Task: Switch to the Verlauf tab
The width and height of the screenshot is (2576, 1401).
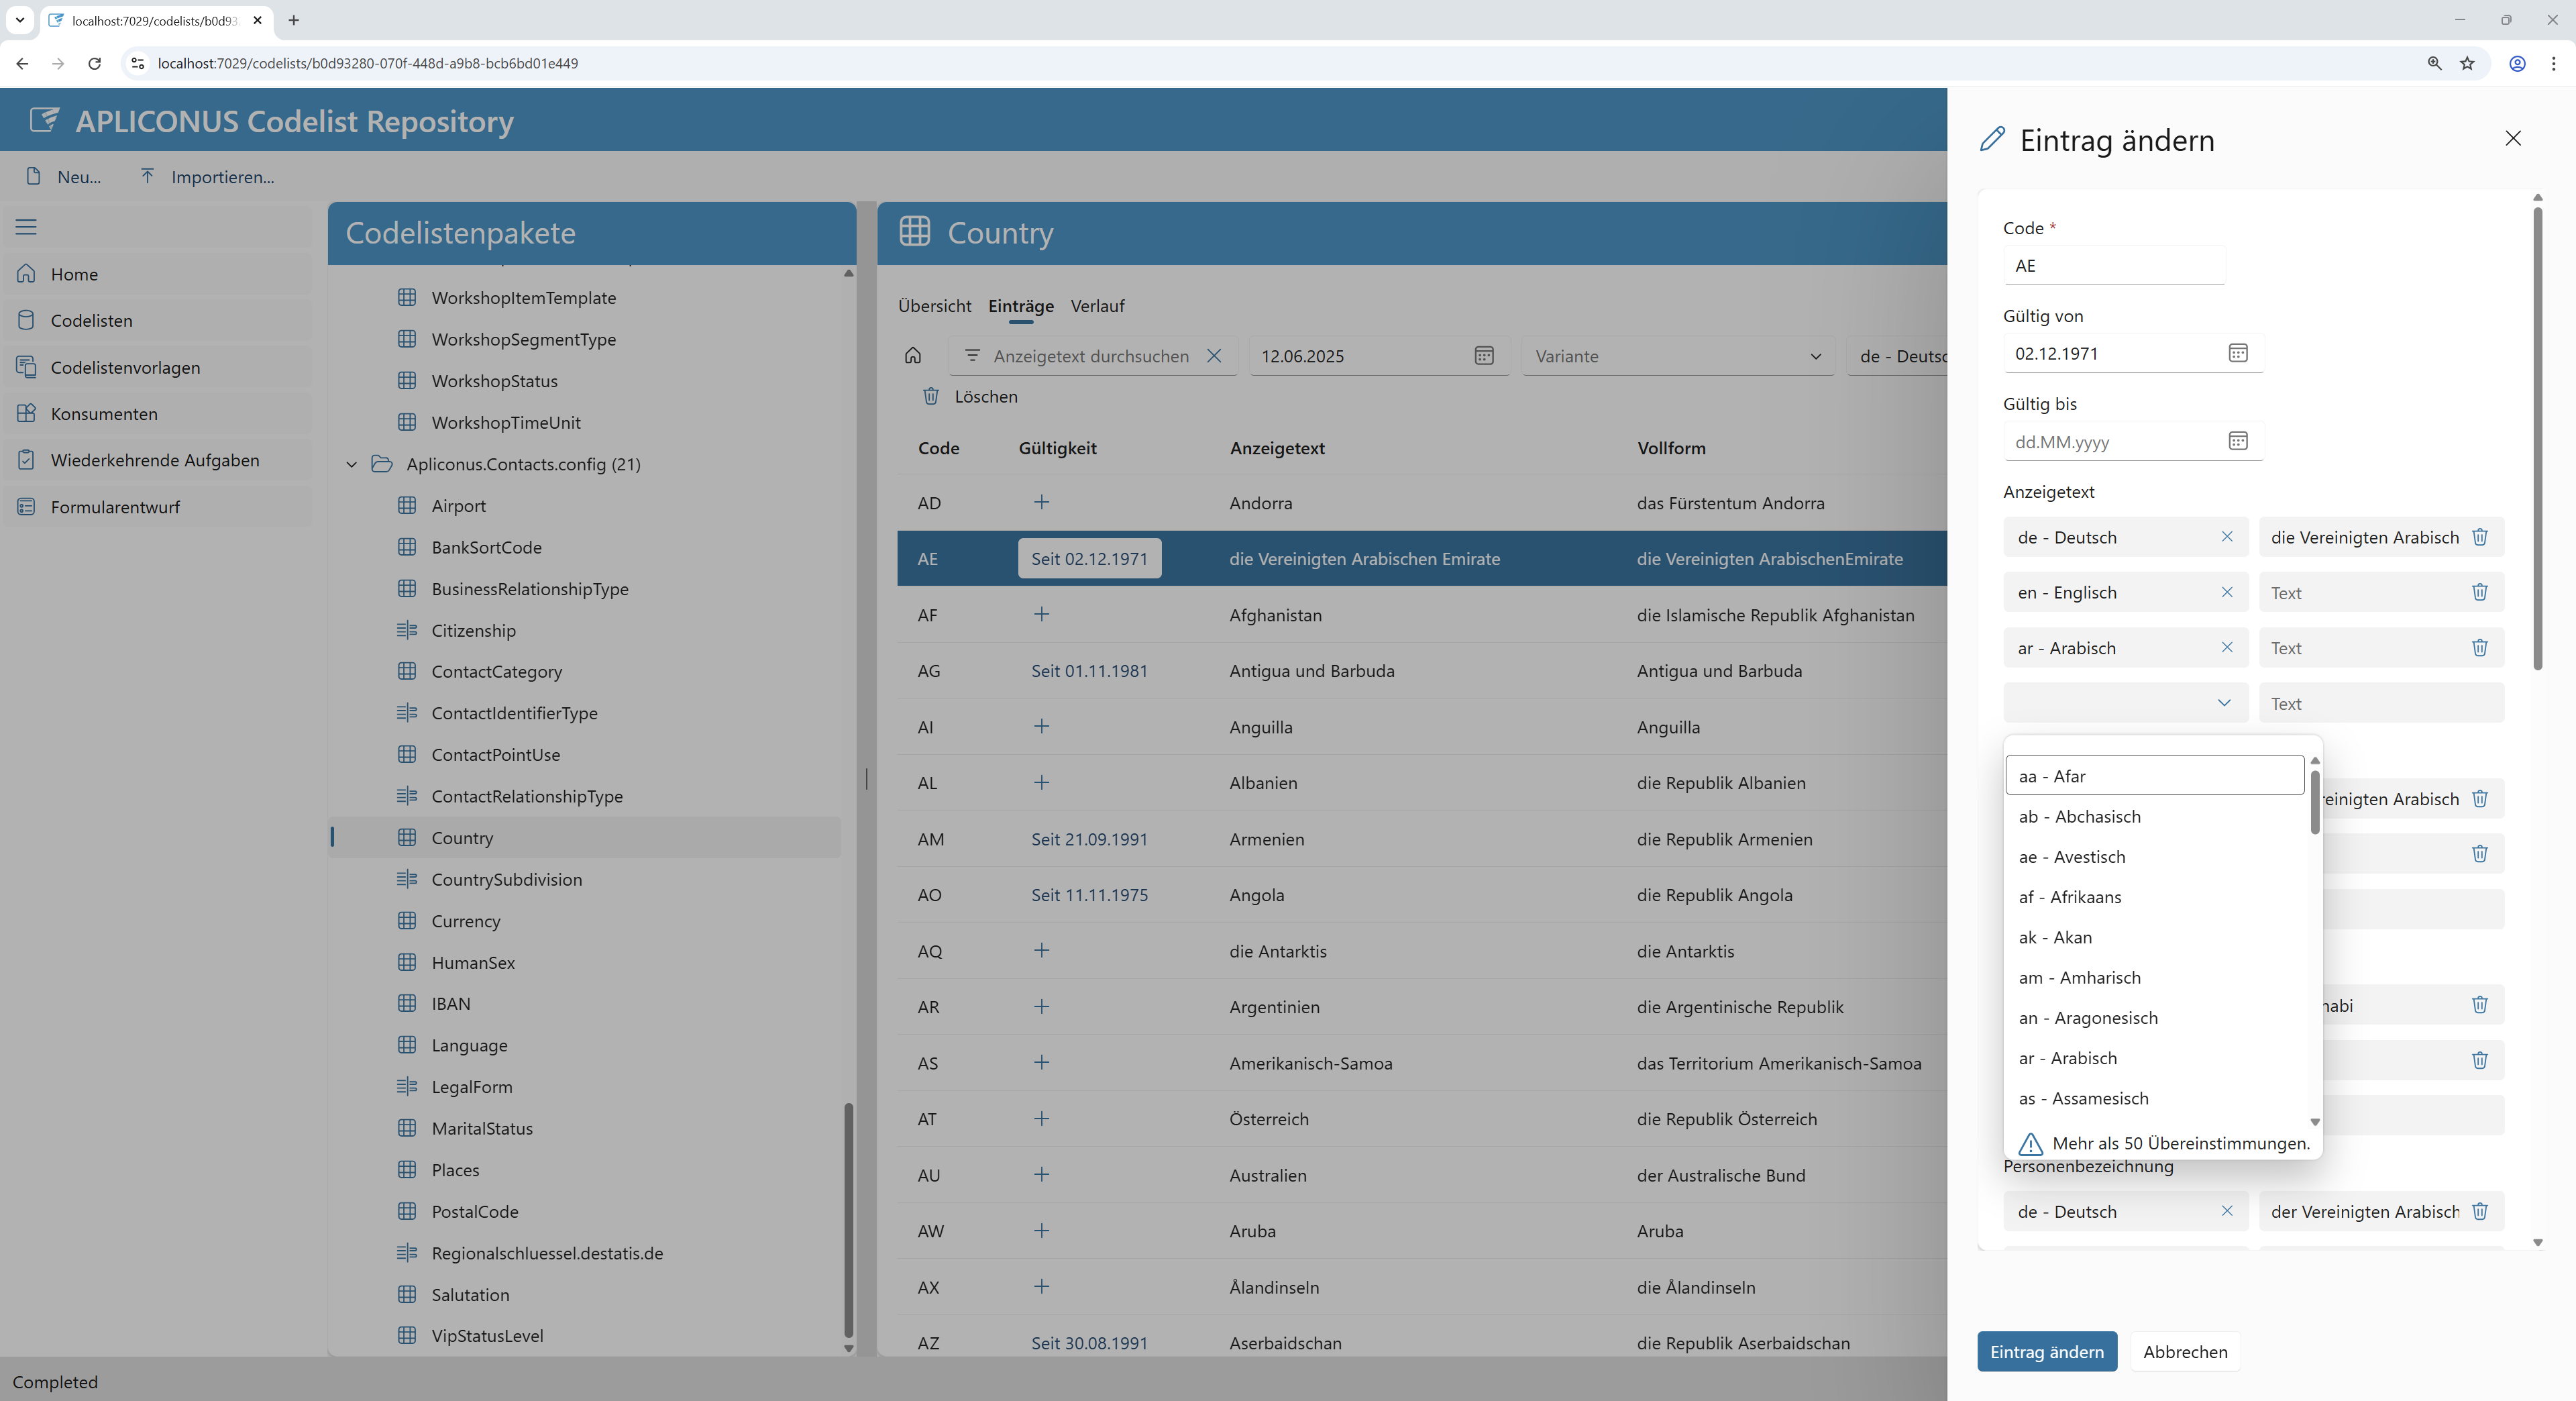Action: tap(1097, 306)
